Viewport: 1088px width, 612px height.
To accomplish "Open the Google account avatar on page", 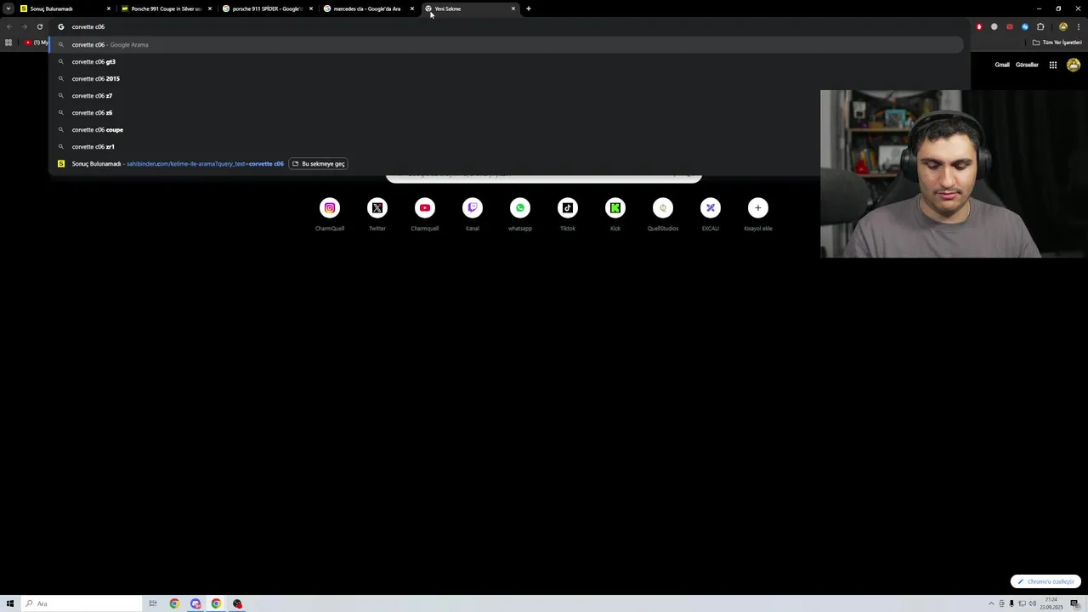I will coord(1074,65).
